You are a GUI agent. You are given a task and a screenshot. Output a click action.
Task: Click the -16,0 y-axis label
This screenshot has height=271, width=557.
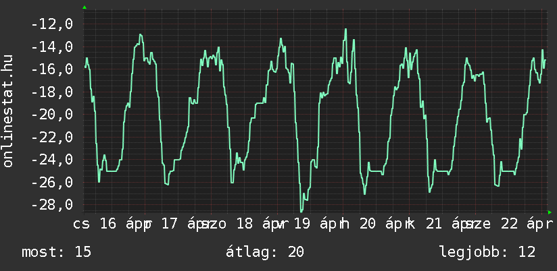point(52,69)
